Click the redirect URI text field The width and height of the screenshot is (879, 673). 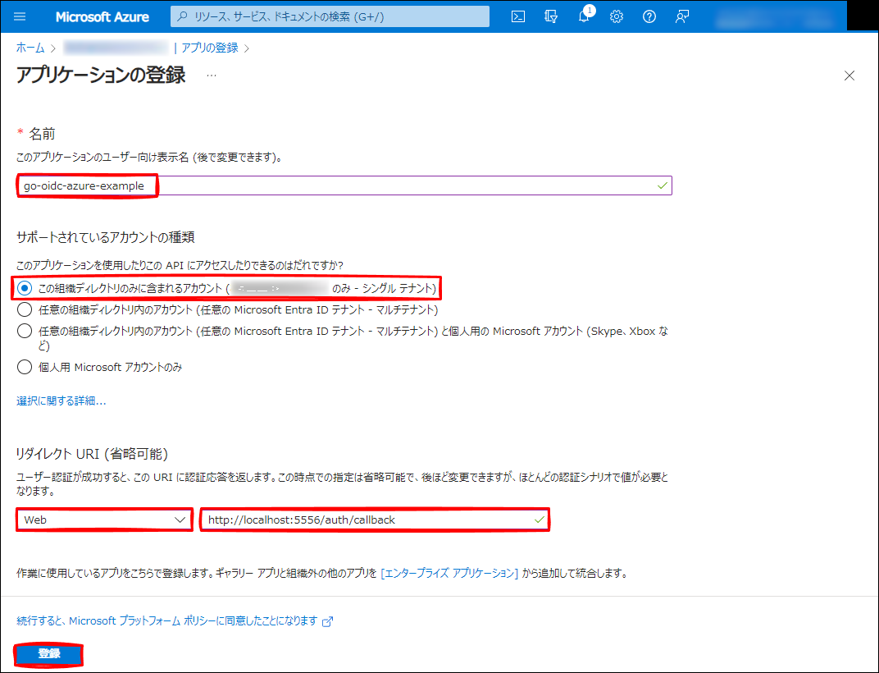pos(374,520)
